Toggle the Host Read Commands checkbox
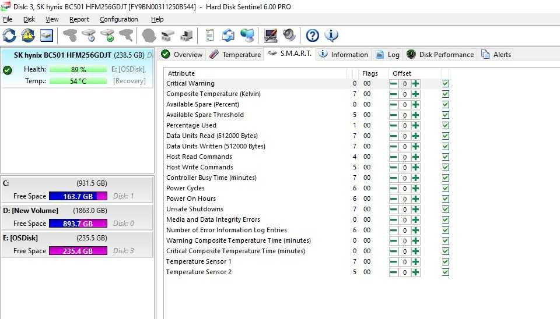This screenshot has height=319, width=560. tap(445, 157)
